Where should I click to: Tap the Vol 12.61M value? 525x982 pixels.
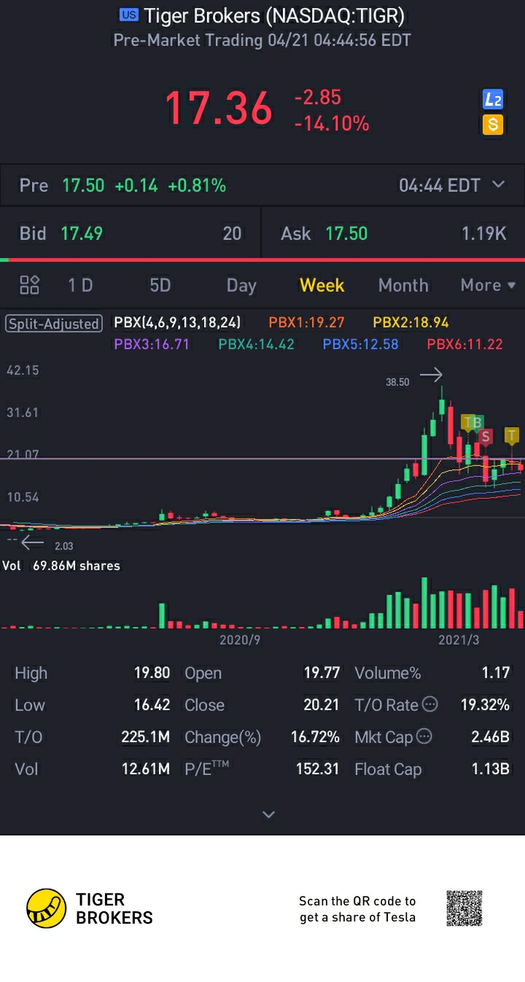(x=147, y=769)
